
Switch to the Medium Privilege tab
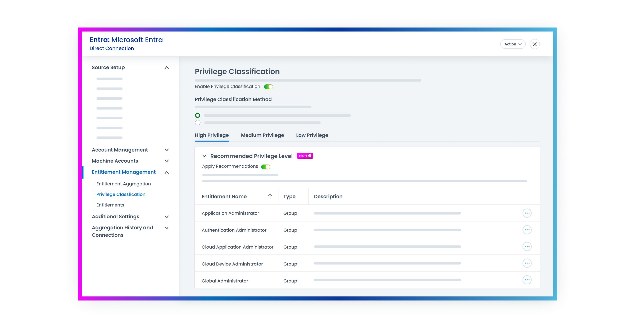(x=262, y=135)
